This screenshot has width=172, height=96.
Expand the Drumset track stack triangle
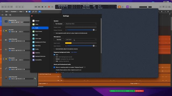(x=3, y=31)
